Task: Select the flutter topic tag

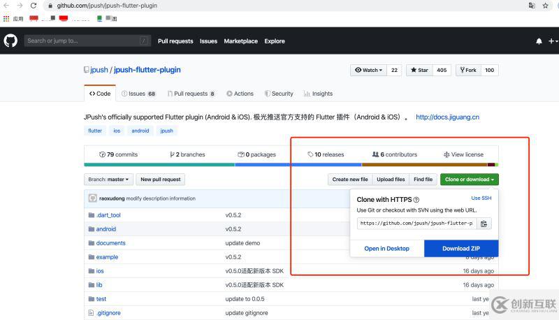Action: (x=95, y=131)
